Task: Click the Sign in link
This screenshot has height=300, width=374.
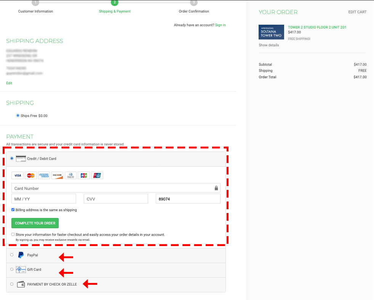Action: coord(221,25)
